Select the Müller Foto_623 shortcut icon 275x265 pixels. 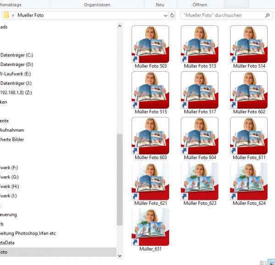click(x=199, y=182)
